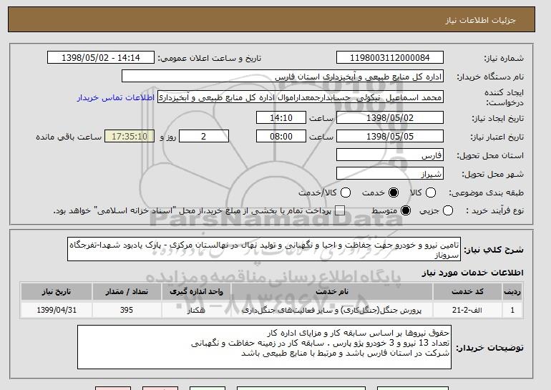Image resolution: width=551 pixels, height=390 pixels.
Task: Click the forestry service name cell
Action: click(332, 310)
